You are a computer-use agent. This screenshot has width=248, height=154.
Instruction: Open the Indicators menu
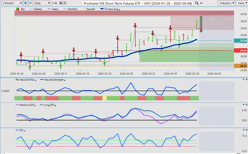pyautogui.click(x=226, y=3)
